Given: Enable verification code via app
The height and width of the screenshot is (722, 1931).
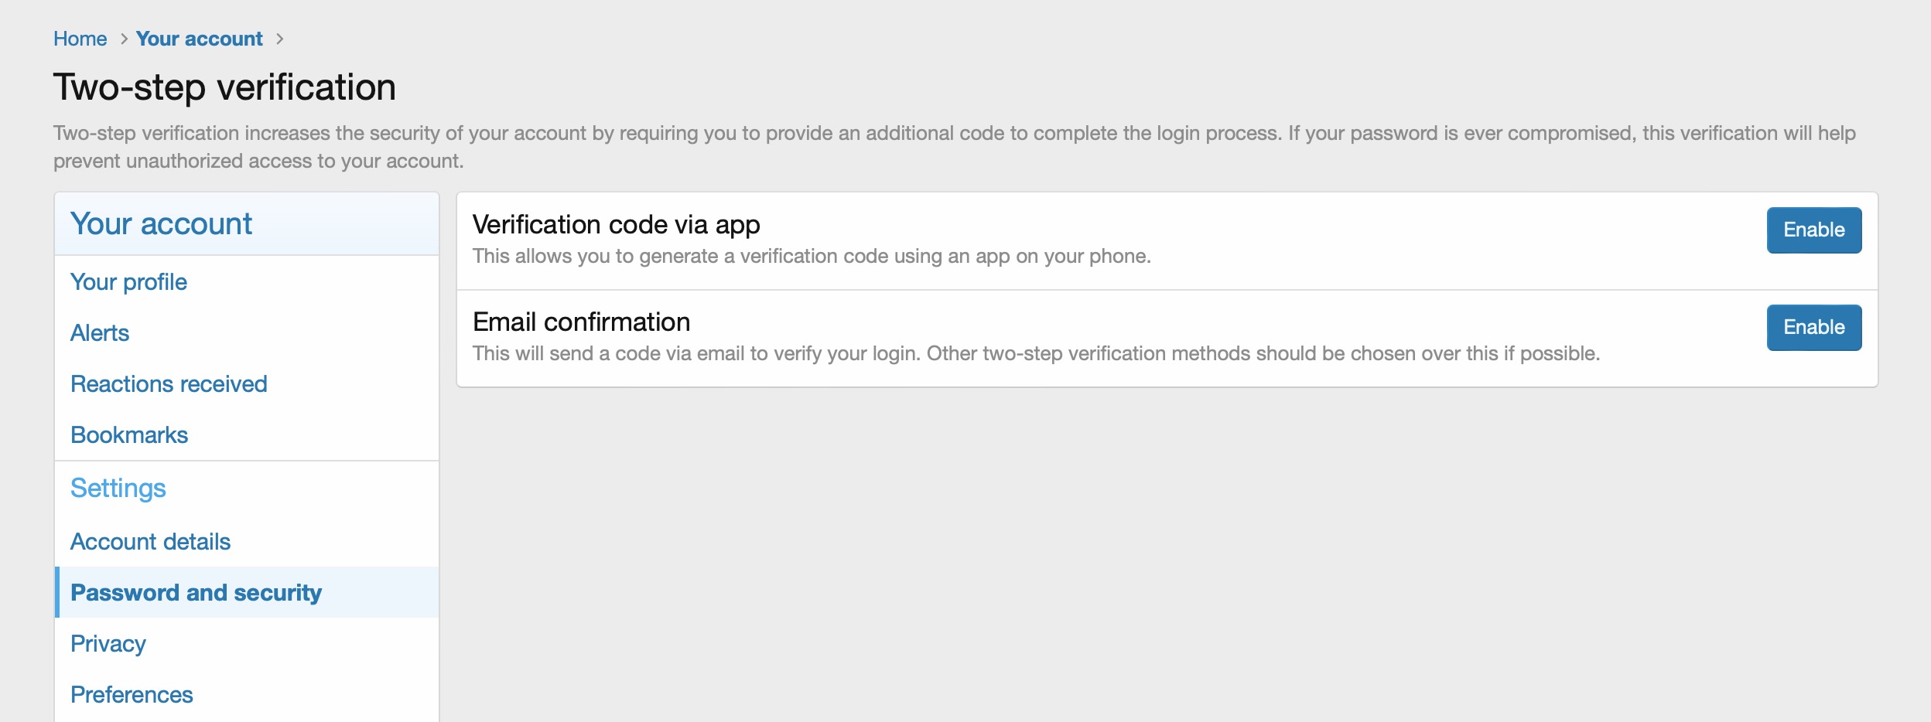Looking at the screenshot, I should pyautogui.click(x=1813, y=230).
